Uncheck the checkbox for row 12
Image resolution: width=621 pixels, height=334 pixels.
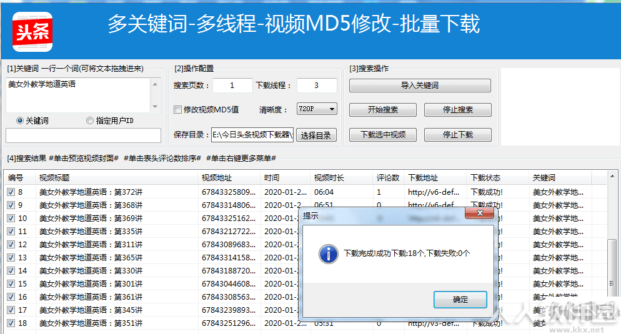click(x=11, y=245)
